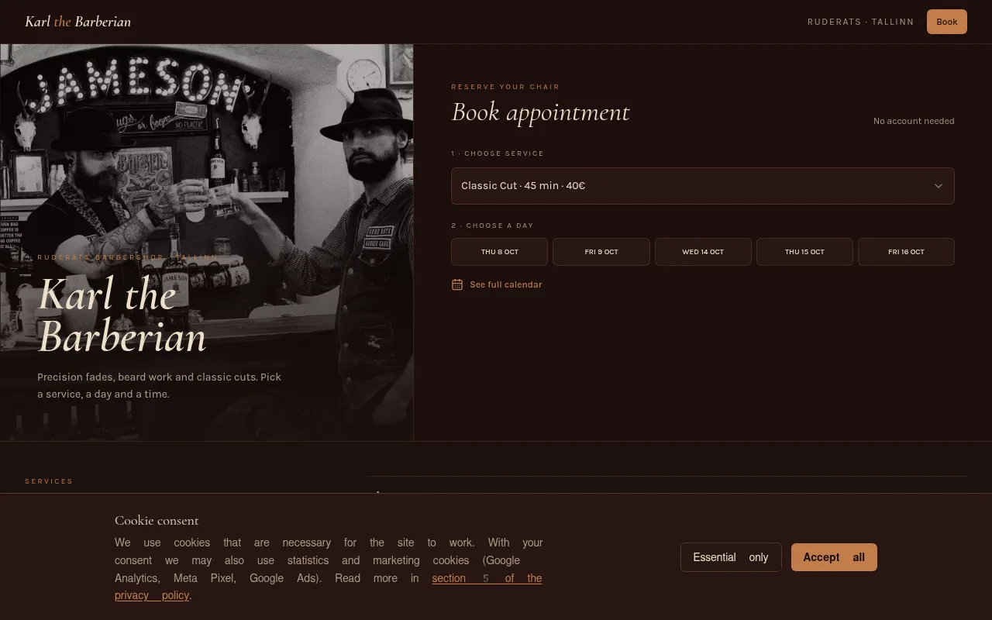Image resolution: width=992 pixels, height=620 pixels.
Task: Select THU 8 OCT day
Action: (499, 252)
